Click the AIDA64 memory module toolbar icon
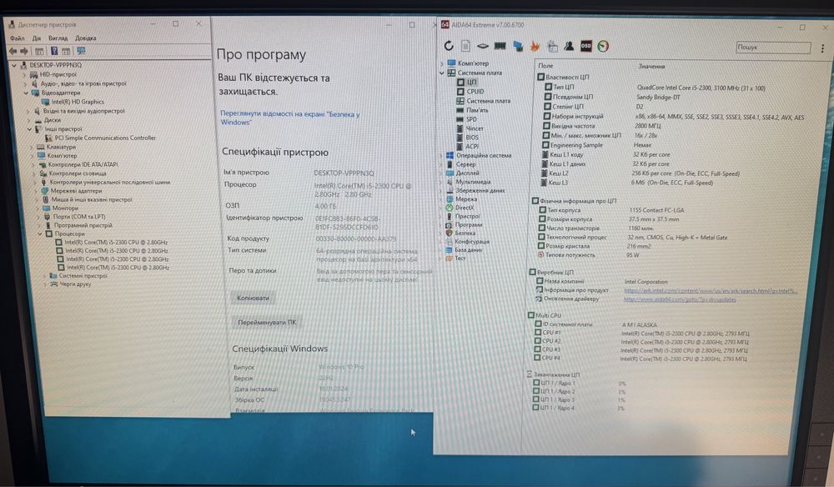 click(500, 46)
